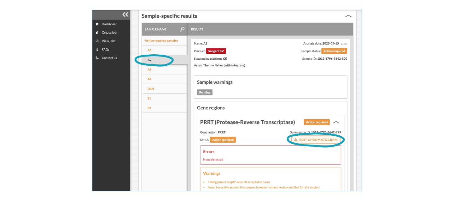
Task: Select sample S2 in list
Action: click(x=165, y=108)
